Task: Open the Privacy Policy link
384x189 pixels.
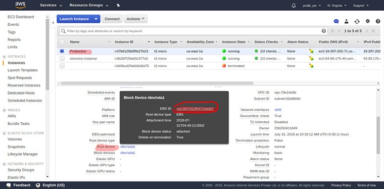Action: [341, 185]
